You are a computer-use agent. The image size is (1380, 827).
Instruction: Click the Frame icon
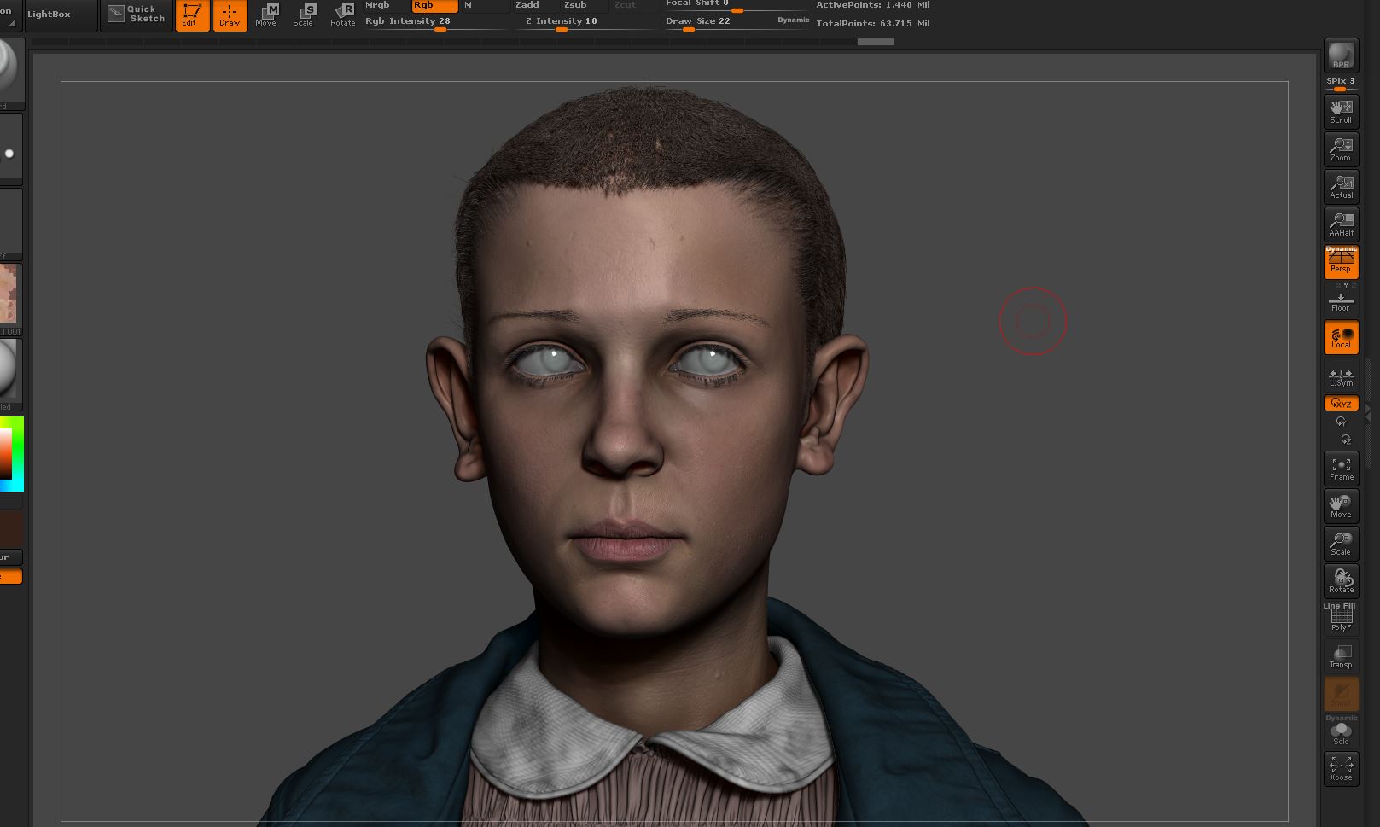1341,468
